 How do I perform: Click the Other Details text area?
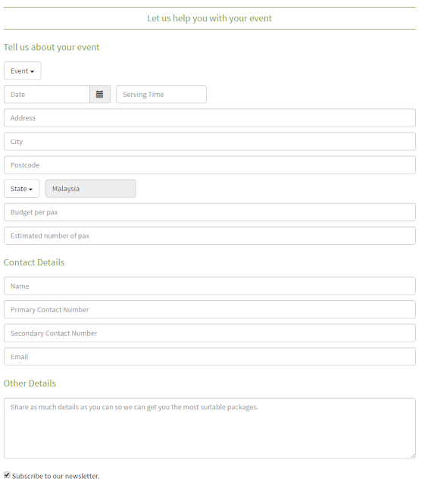(210, 428)
